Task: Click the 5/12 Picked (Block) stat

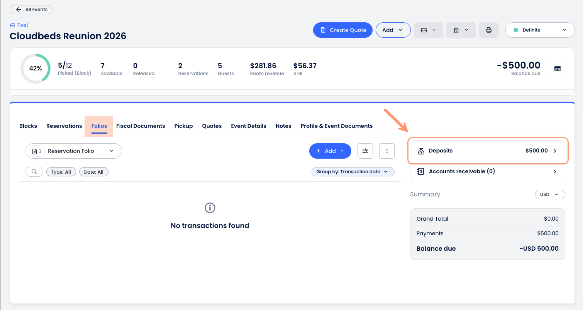Action: pyautogui.click(x=75, y=69)
